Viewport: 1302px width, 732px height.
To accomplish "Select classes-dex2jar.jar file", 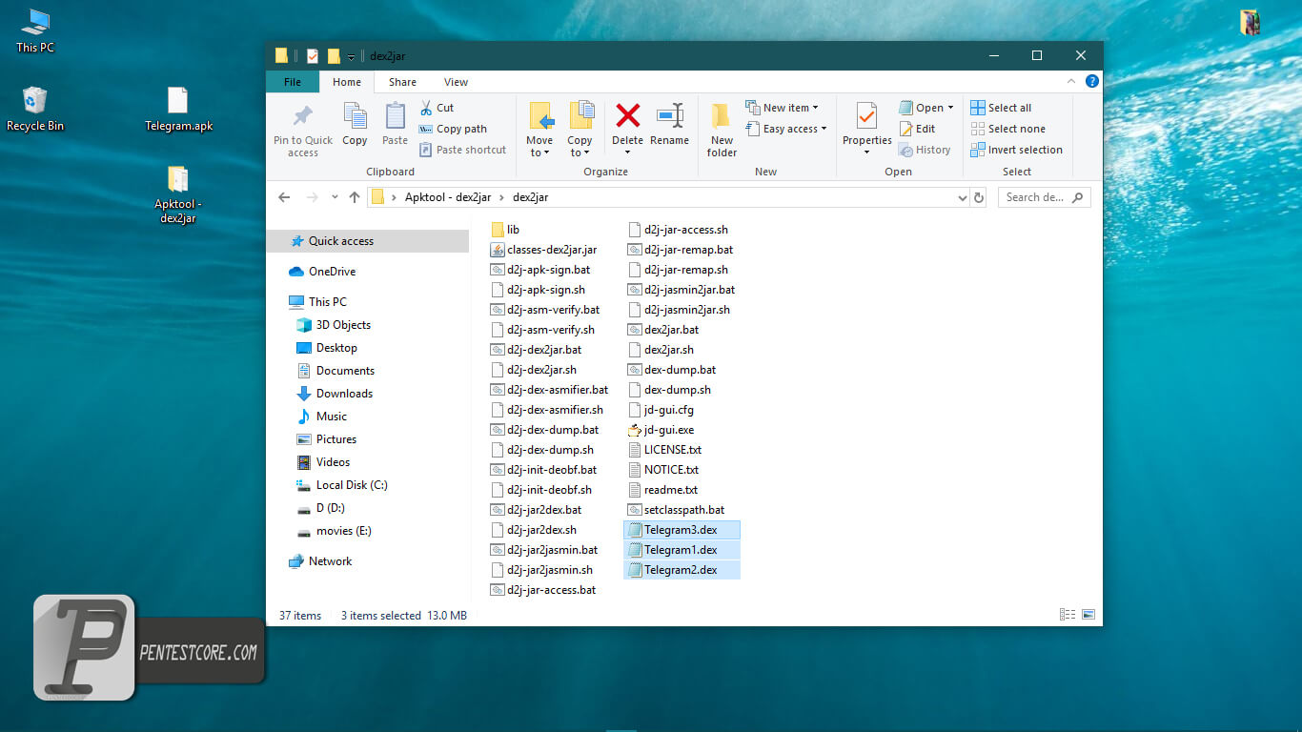I will [x=543, y=250].
